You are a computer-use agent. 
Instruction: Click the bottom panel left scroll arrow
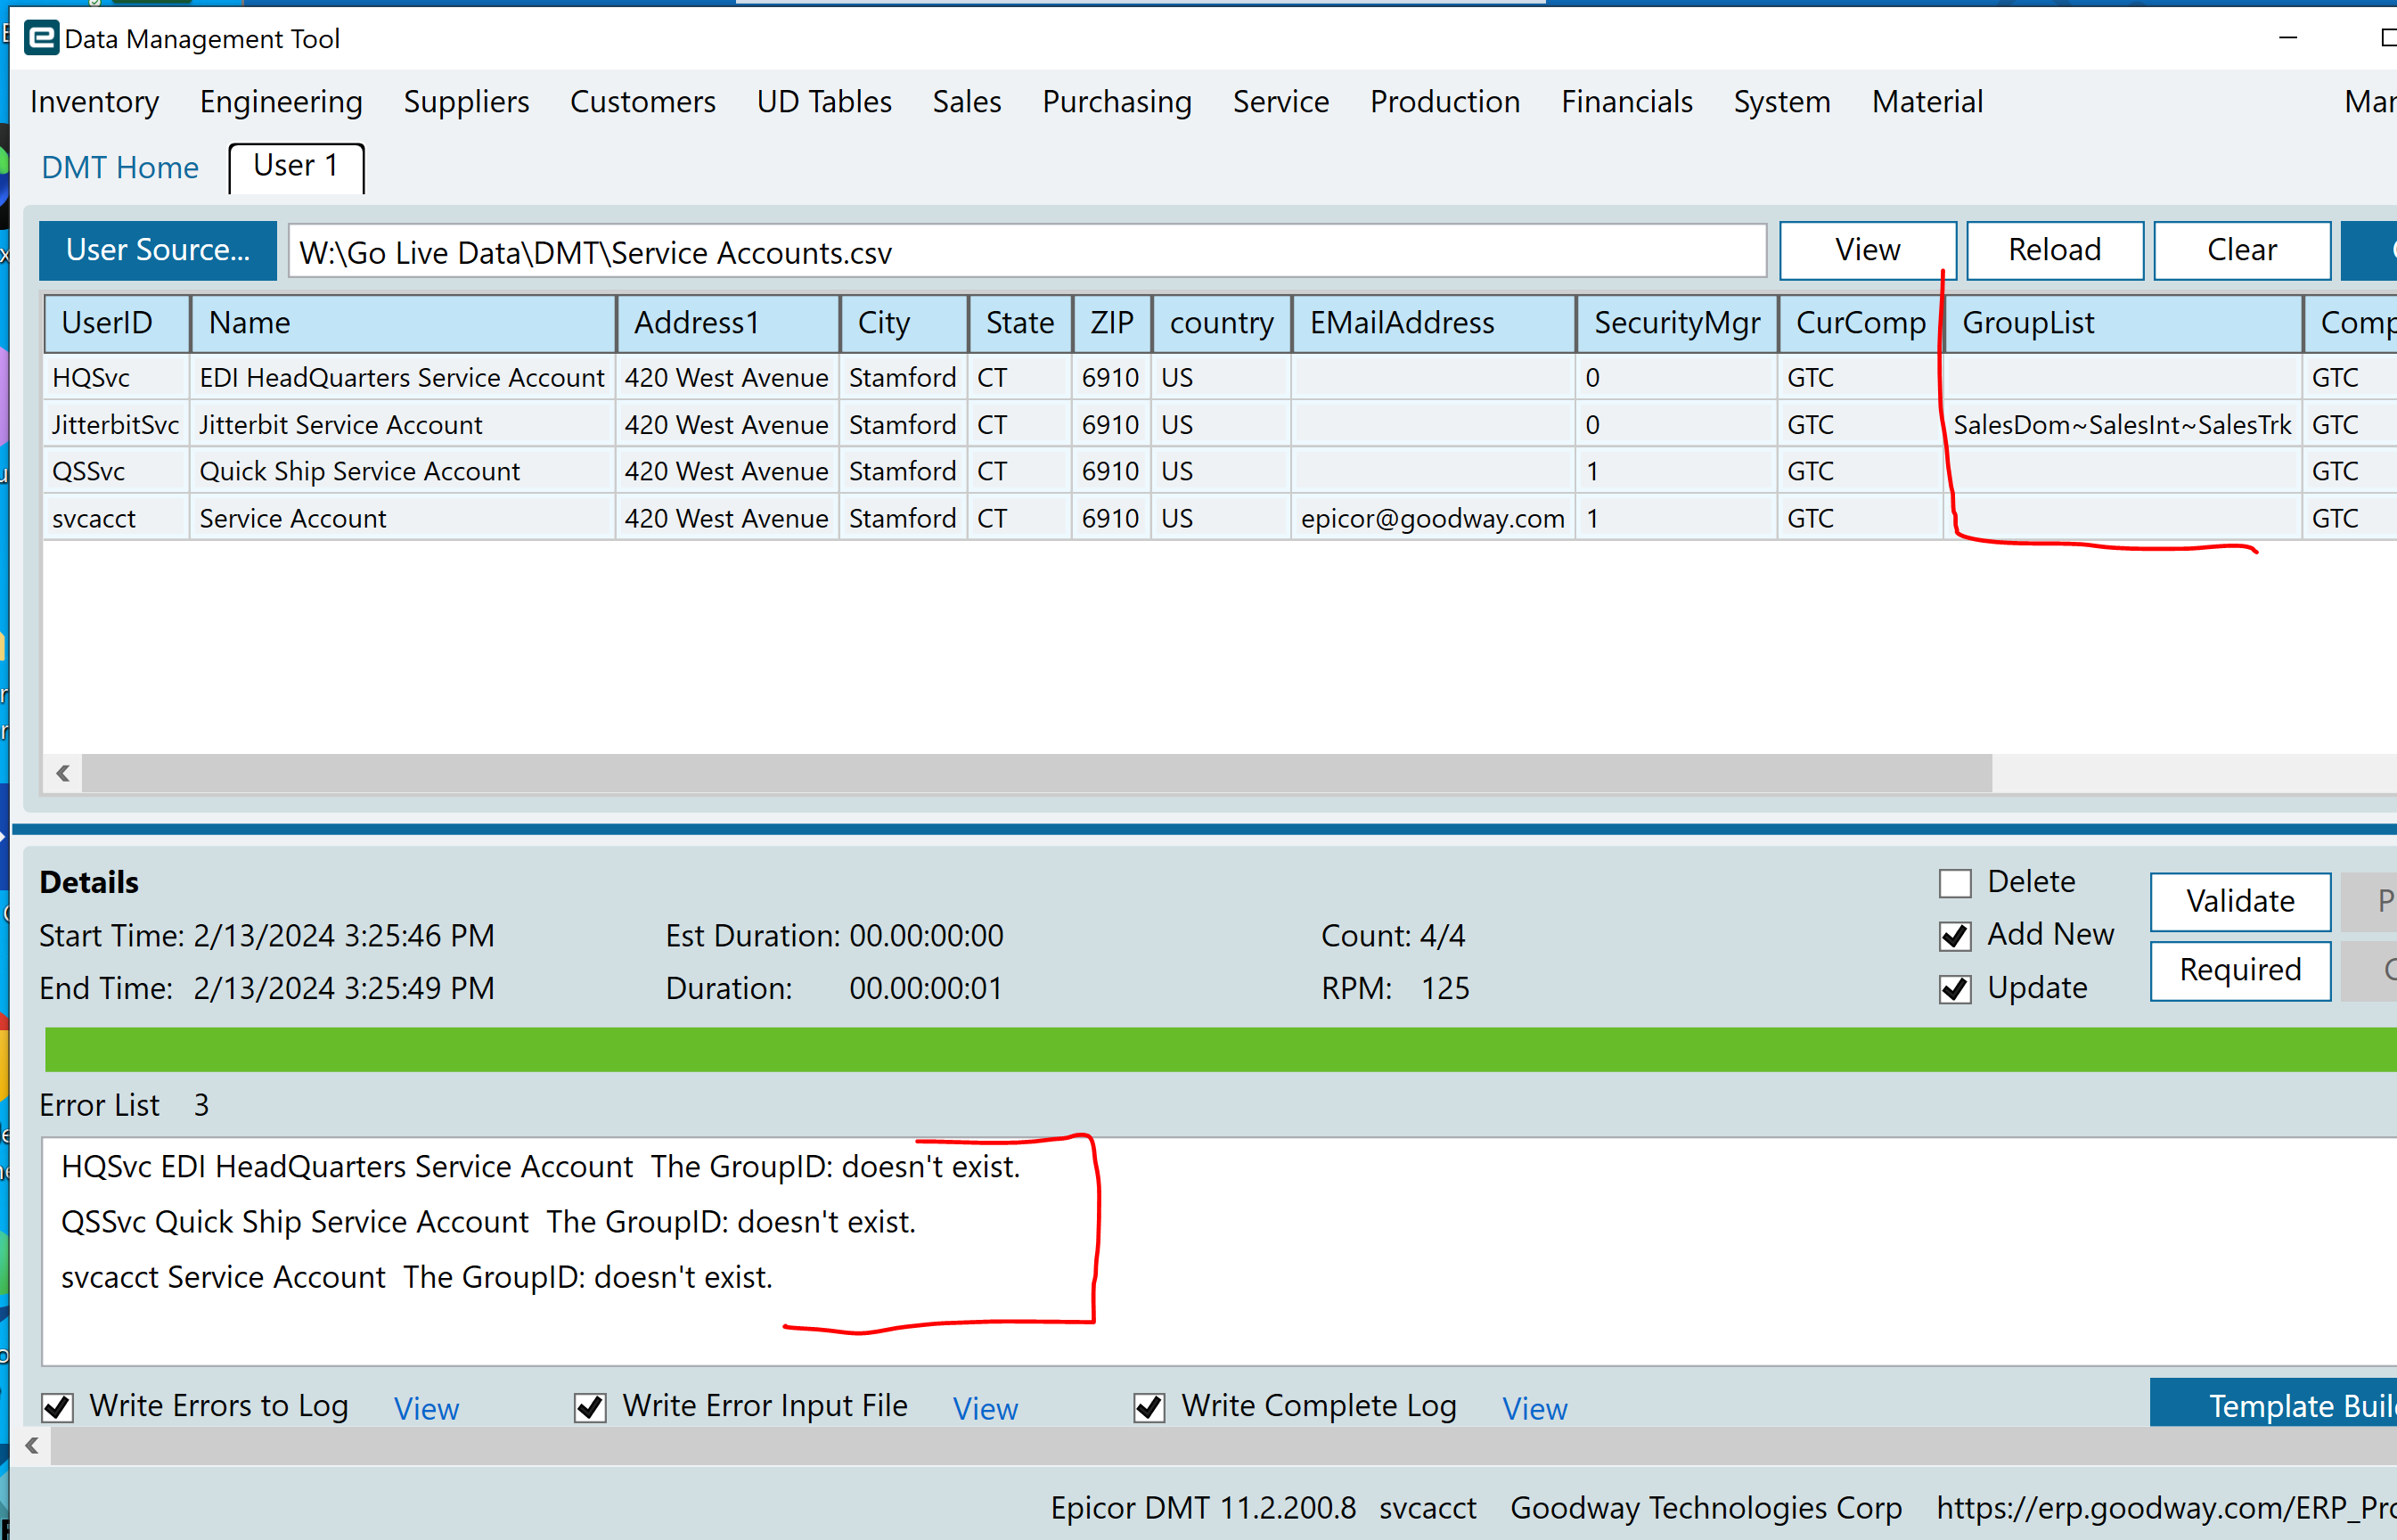(x=32, y=1445)
